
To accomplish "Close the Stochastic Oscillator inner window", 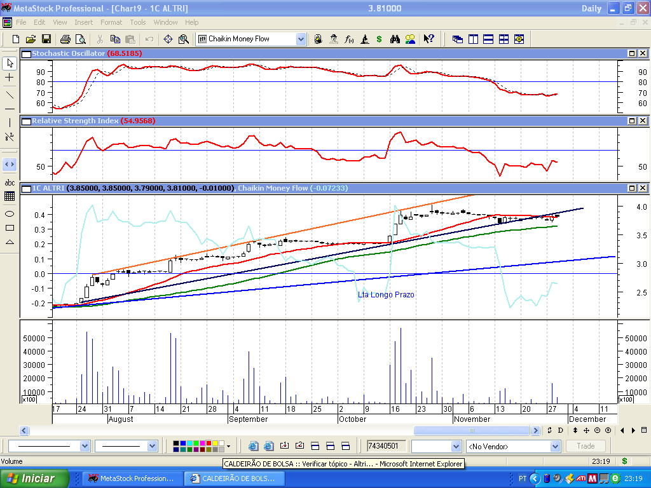I will [643, 53].
